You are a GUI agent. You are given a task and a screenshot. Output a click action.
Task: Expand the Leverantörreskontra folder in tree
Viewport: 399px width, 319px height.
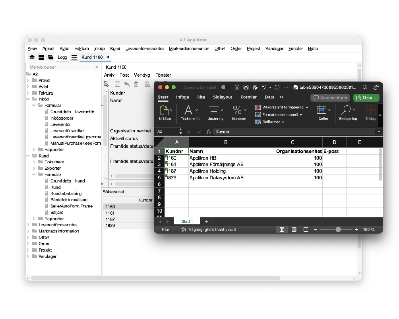point(28,225)
